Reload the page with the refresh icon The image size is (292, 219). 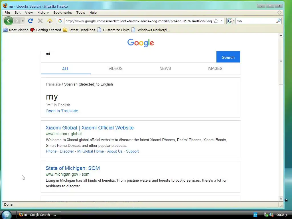coord(31,21)
